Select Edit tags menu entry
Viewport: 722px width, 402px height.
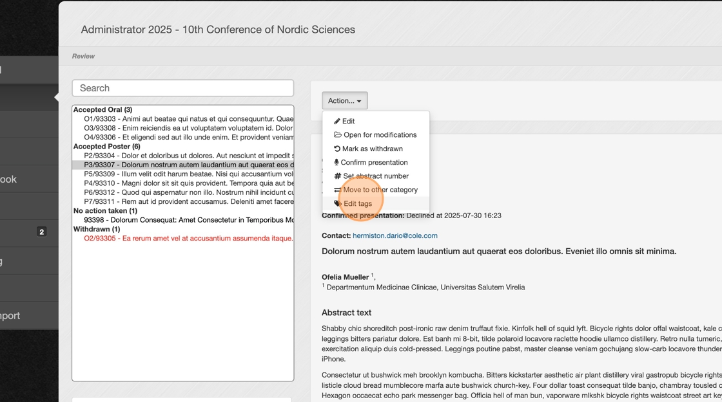click(376, 203)
